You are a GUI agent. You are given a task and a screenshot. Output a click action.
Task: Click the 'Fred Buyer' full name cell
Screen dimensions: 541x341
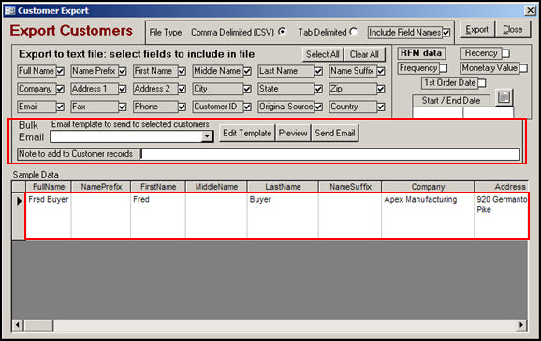tap(49, 216)
